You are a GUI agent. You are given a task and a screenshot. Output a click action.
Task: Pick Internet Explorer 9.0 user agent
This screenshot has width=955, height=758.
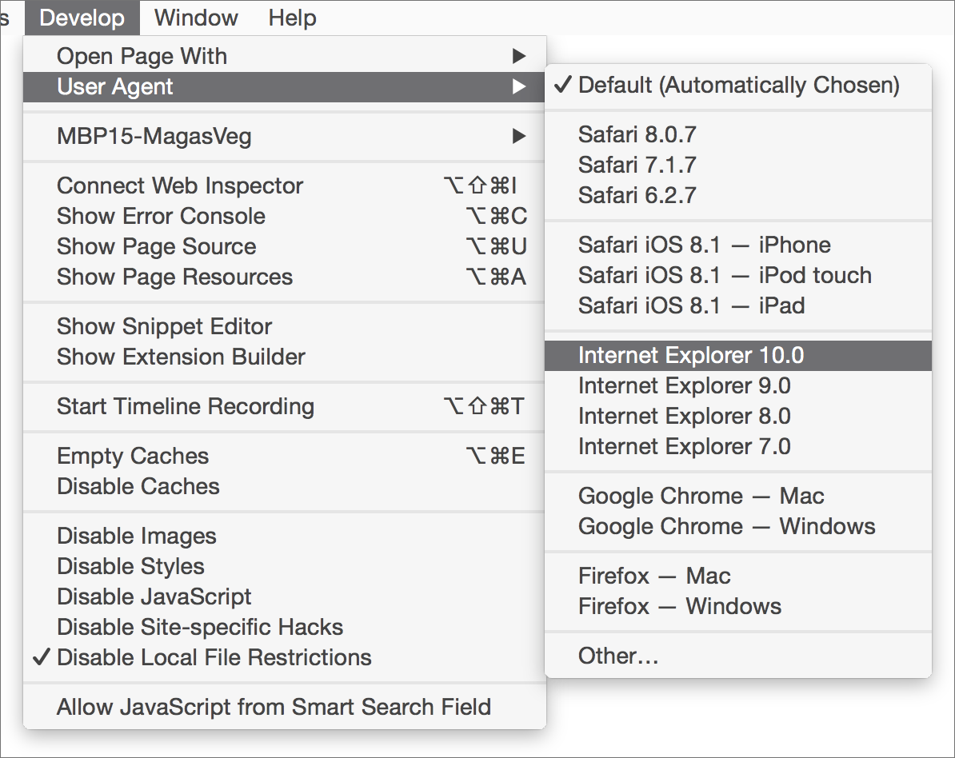click(x=738, y=386)
